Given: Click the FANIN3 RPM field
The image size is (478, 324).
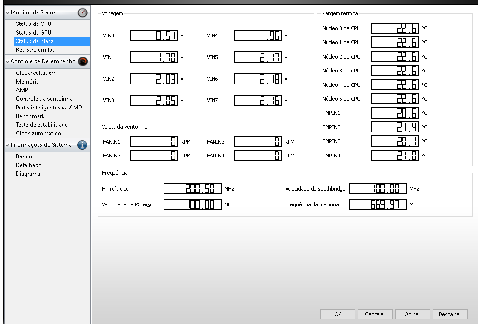Looking at the screenshot, I should pos(258,142).
